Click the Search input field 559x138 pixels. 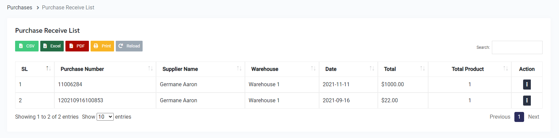coord(517,47)
